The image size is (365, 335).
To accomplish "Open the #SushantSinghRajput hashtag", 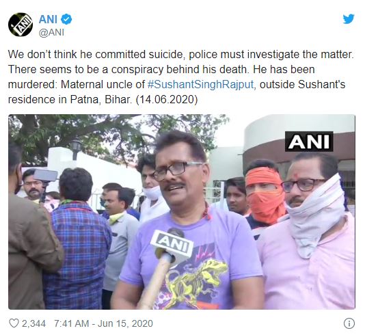I will (200, 84).
